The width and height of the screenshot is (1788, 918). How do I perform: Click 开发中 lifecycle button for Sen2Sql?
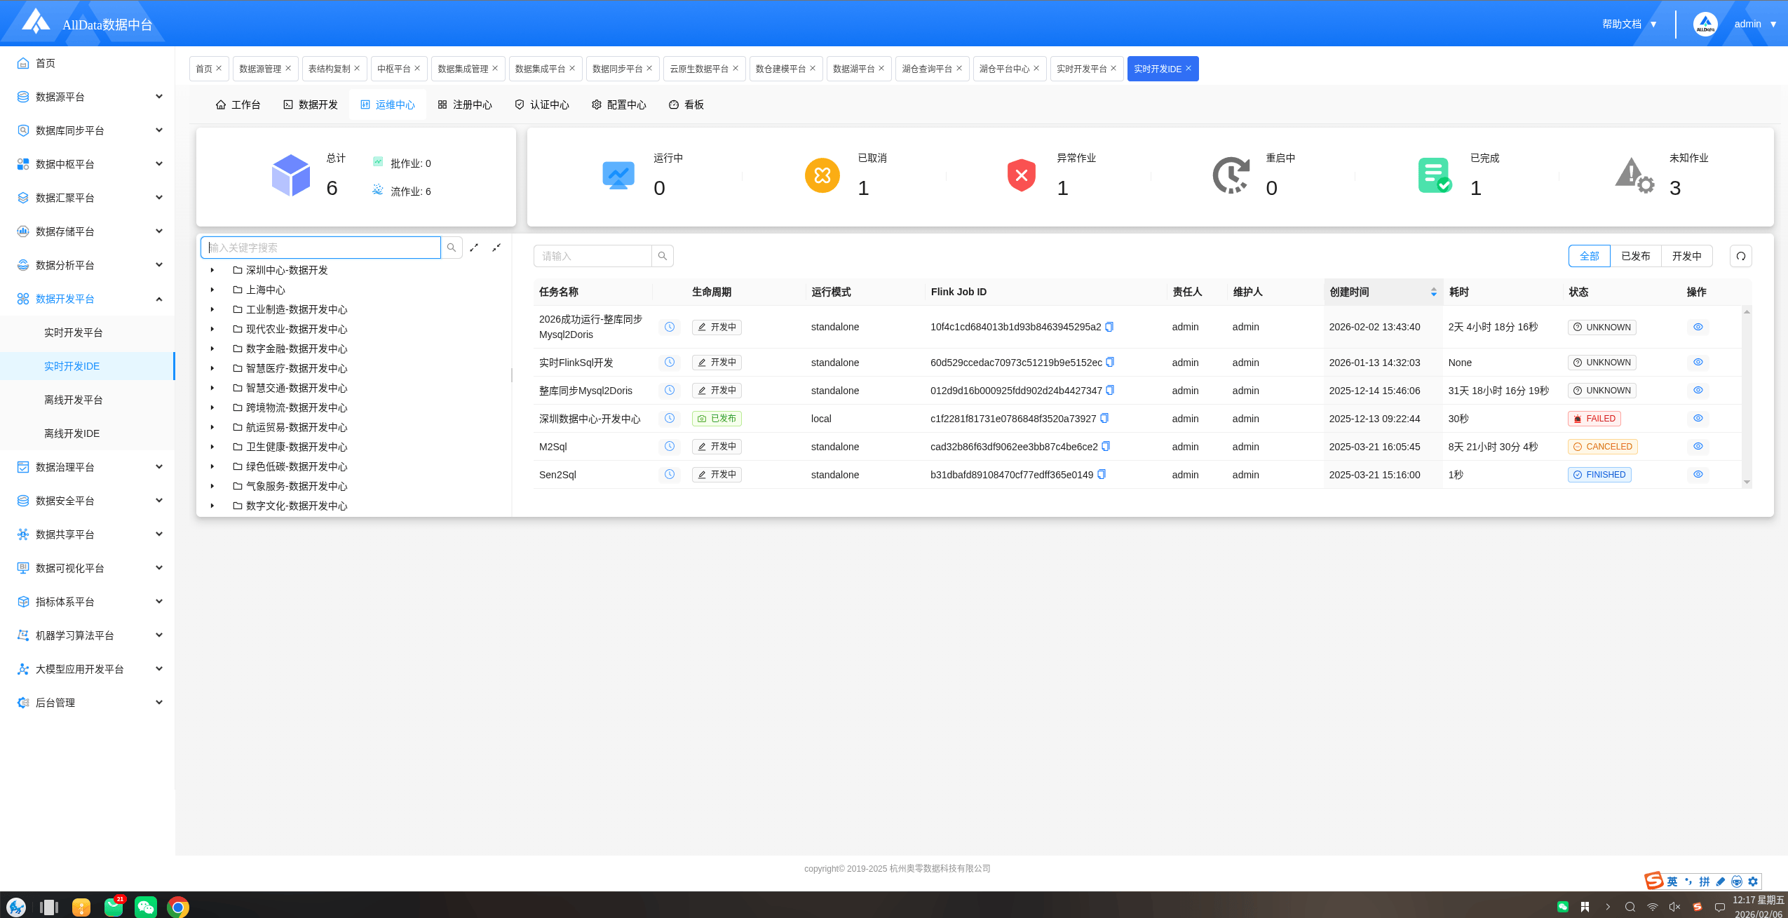pyautogui.click(x=717, y=475)
